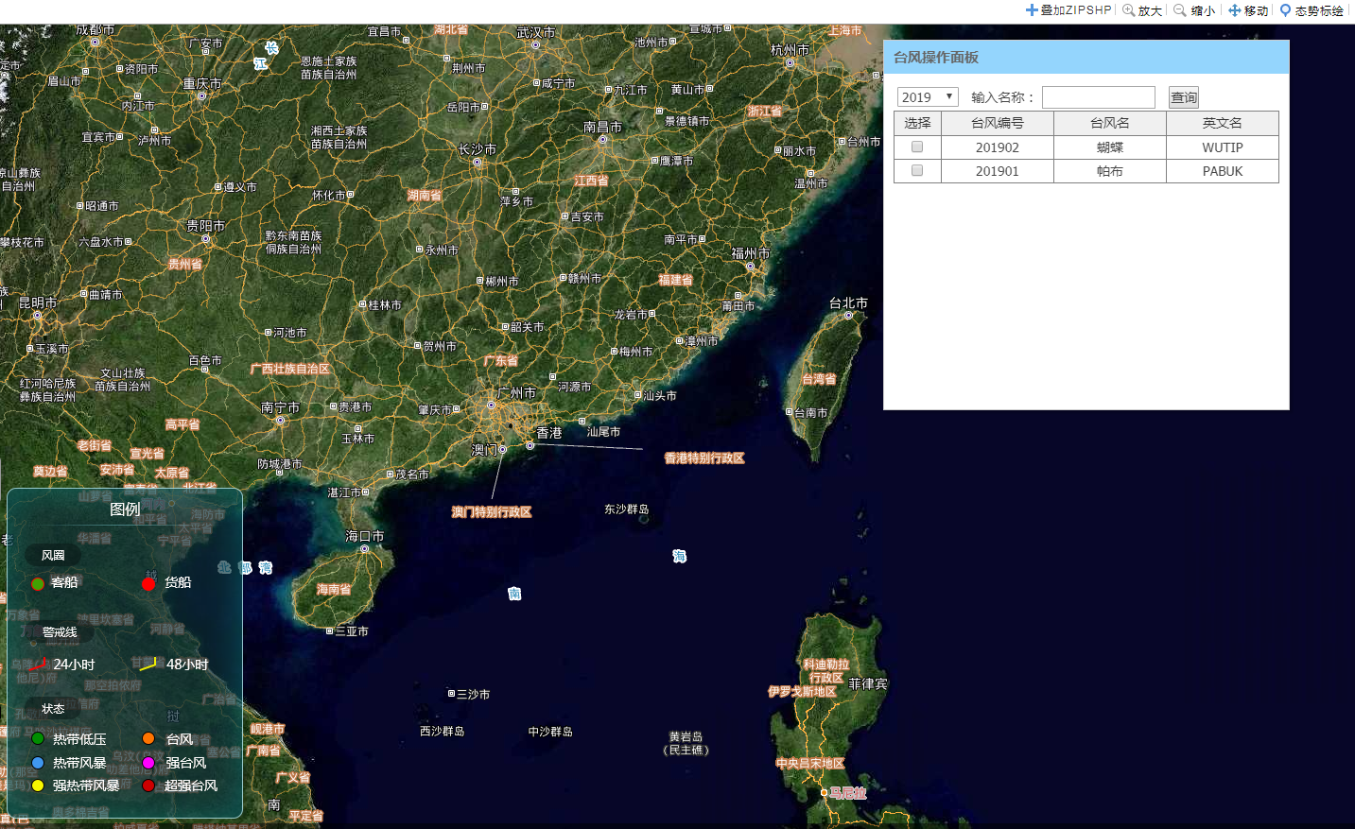The height and width of the screenshot is (829, 1355).
Task: Click the 客船 legend circle icon
Action: [38, 583]
